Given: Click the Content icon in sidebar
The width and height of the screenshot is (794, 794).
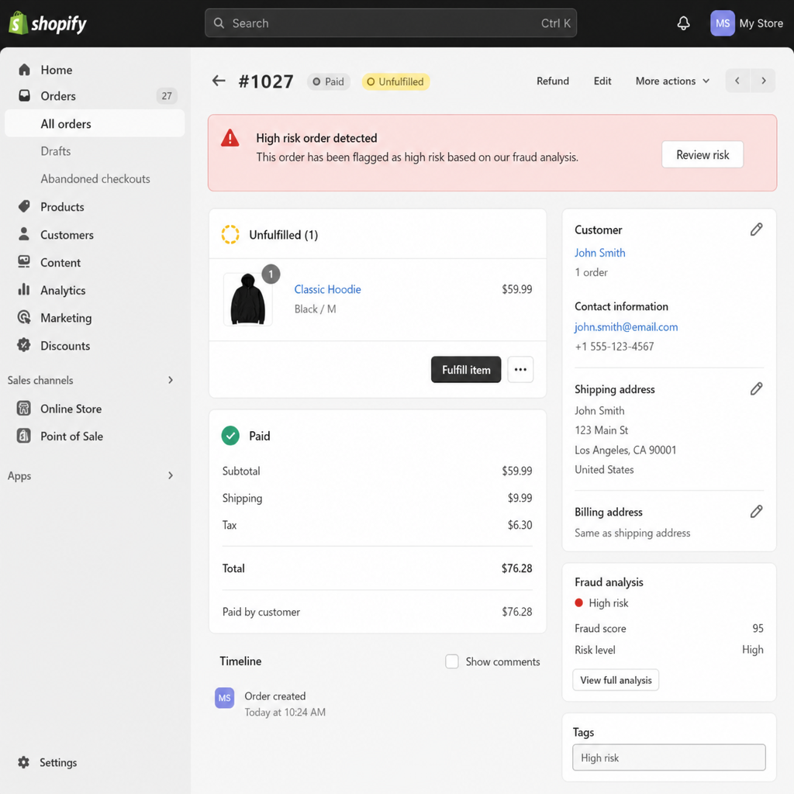Looking at the screenshot, I should [24, 262].
